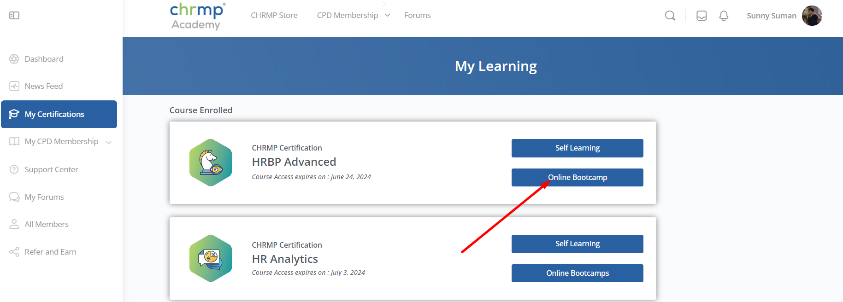Viewport: 843px width, 302px height.
Task: Click CHRMP Certification label above HRBP Advanced
Action: point(287,148)
